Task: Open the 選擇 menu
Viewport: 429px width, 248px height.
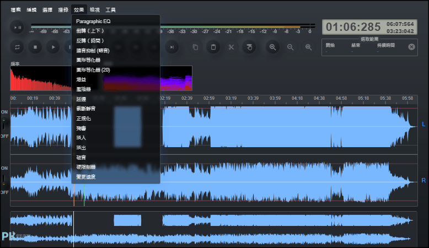Action: 47,10
